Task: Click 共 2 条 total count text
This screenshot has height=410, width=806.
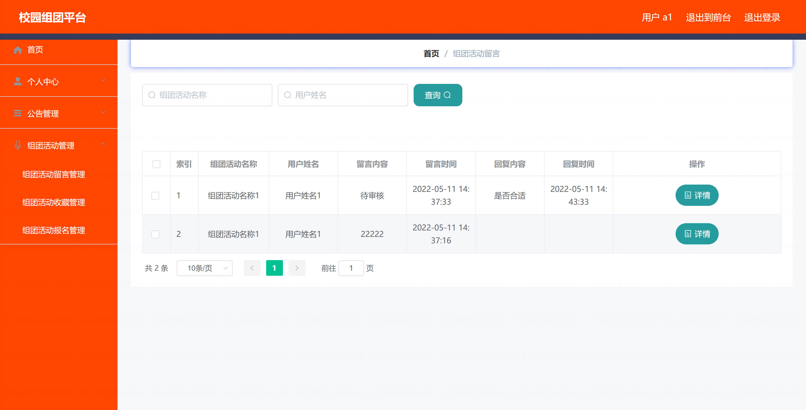Action: (156, 268)
